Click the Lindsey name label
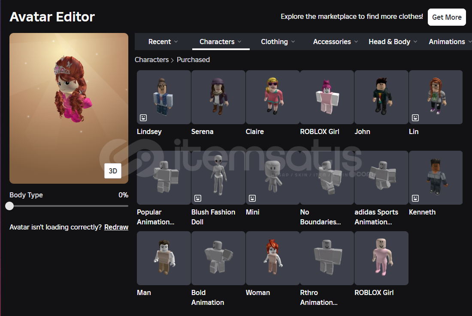The image size is (472, 316). coord(149,131)
